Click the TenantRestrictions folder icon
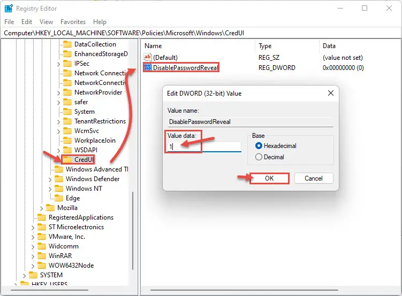Screen dimensions: 402x296 coord(67,121)
